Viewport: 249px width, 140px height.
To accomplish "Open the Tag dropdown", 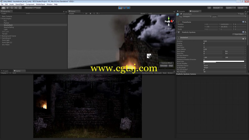I will pyautogui.click(x=197, y=16).
